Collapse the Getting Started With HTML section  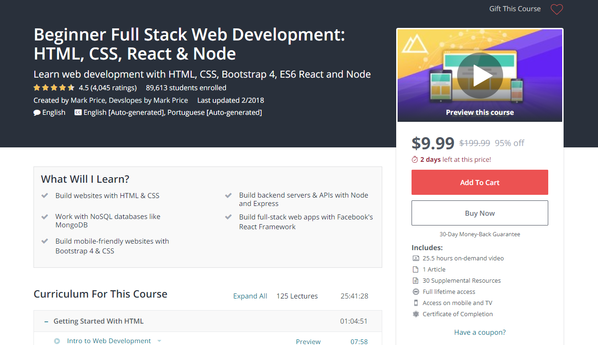click(46, 321)
